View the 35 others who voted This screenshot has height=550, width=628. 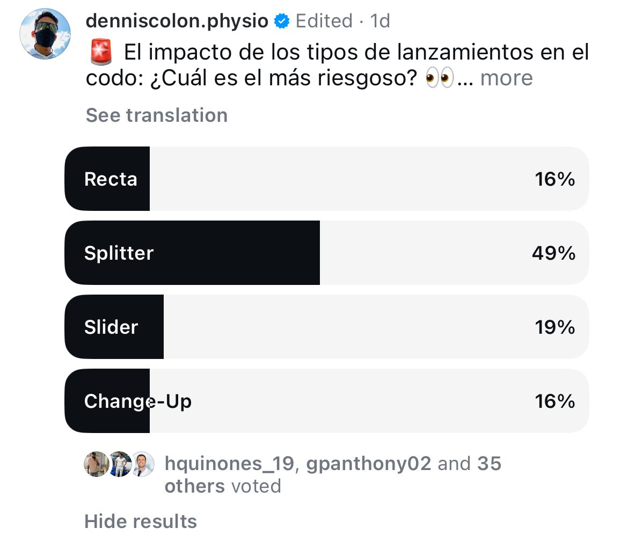[x=333, y=475]
